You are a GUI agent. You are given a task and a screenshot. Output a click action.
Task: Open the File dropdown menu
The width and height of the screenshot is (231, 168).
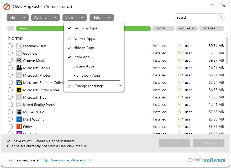[x=17, y=17]
